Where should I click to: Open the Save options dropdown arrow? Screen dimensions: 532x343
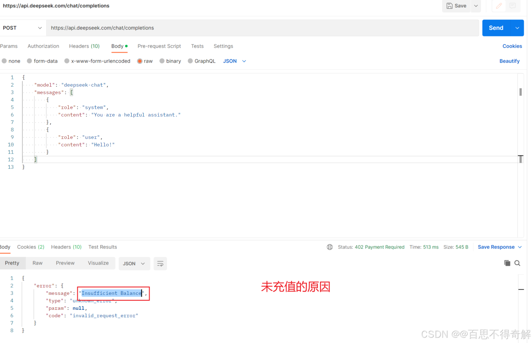(476, 6)
